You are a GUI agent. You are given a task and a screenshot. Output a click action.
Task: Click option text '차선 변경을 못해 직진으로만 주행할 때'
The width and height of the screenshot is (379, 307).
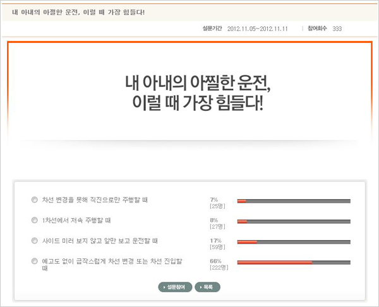(95, 200)
